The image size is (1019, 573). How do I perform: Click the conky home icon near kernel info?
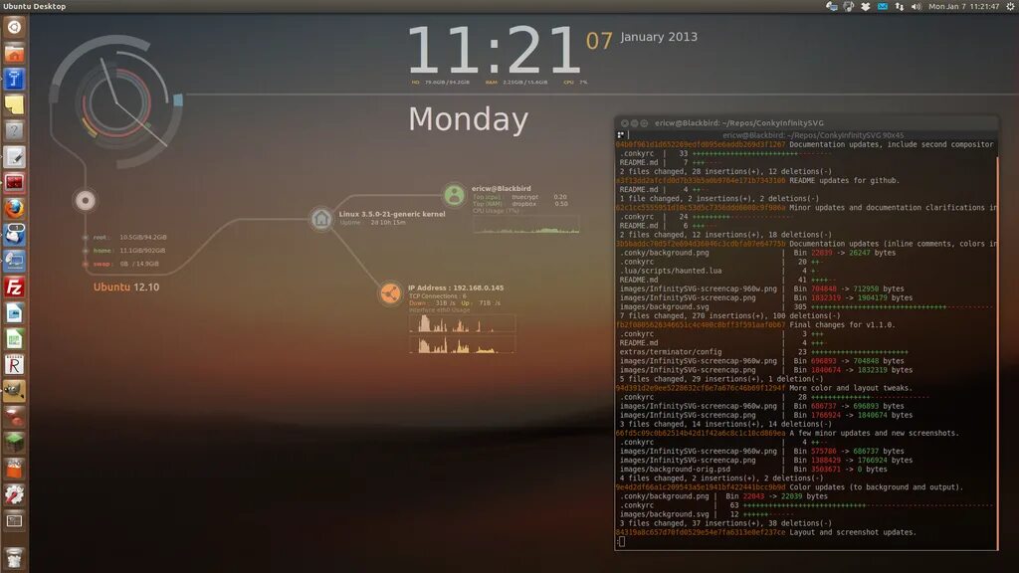click(321, 219)
